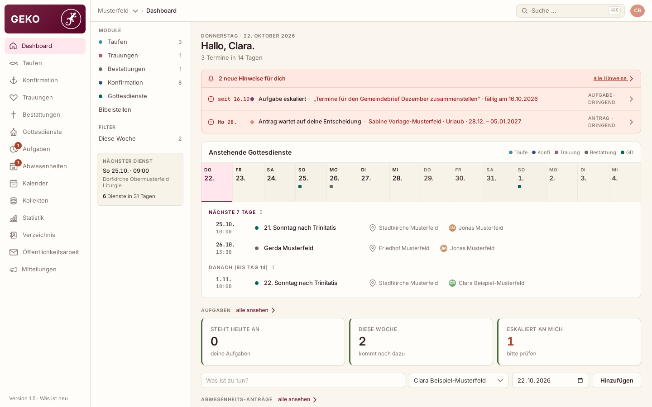Open Öffentlichkeitsarbeit envelope icon
The height and width of the screenshot is (407, 652).
click(14, 252)
